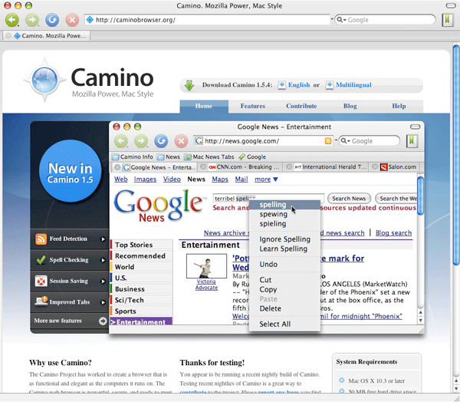Expand the Spell Checking arrow
Viewport: 460px width, 402px height.
pyautogui.click(x=103, y=260)
